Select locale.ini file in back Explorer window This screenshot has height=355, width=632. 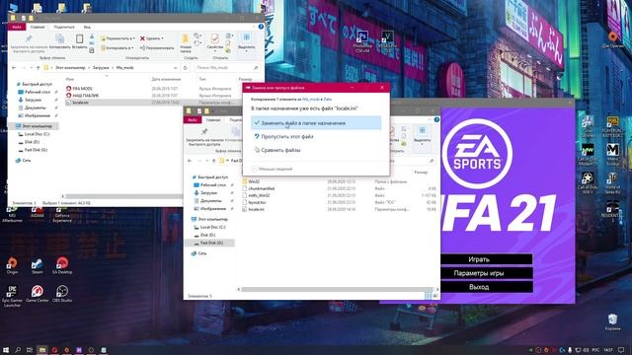tap(80, 103)
